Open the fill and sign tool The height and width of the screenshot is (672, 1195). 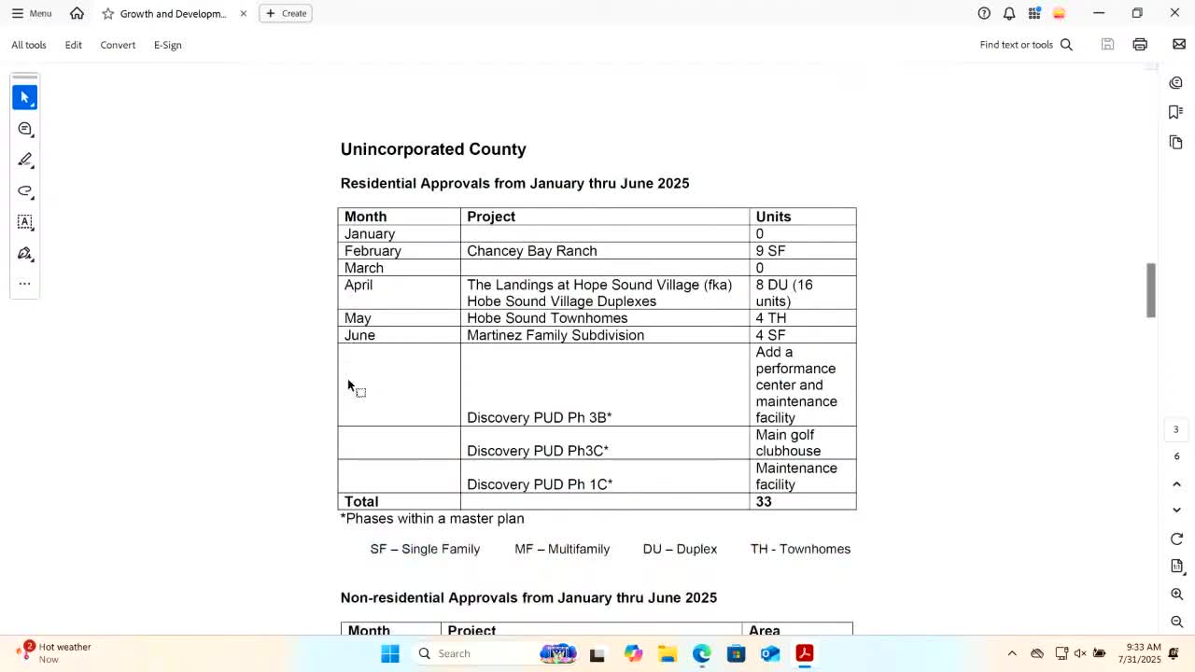25,254
